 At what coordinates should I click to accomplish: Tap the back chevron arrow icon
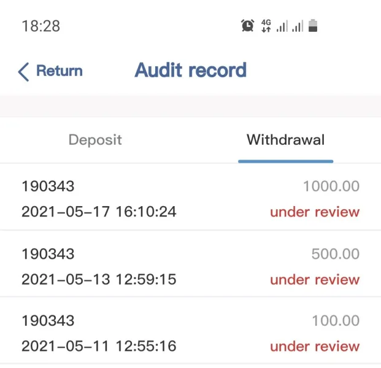pos(23,72)
